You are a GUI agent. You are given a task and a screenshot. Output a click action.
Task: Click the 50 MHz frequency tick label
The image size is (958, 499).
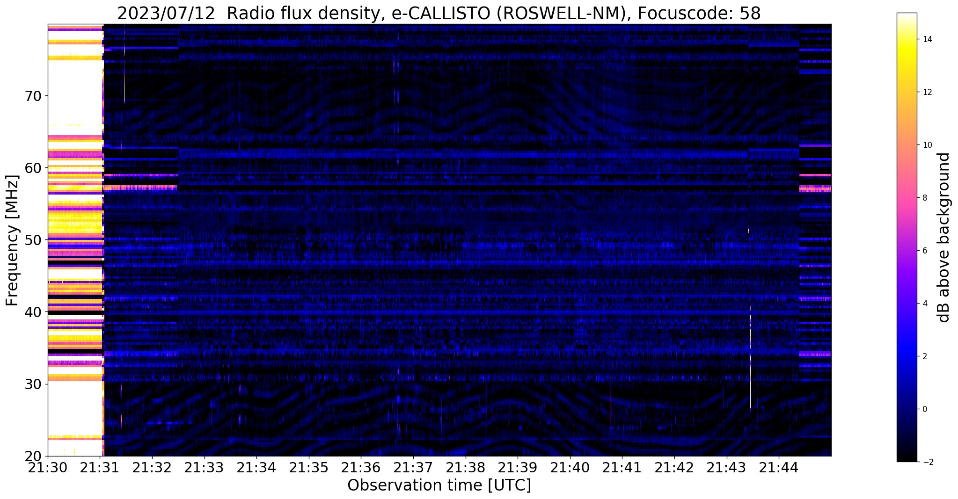point(34,240)
